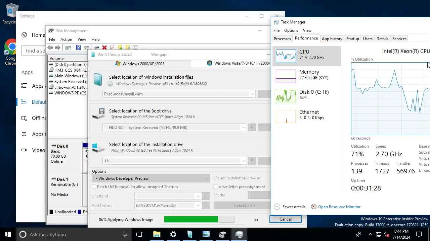
Task: Switch to Disk Management taskbar icon
Action: pyautogui.click(x=223, y=234)
